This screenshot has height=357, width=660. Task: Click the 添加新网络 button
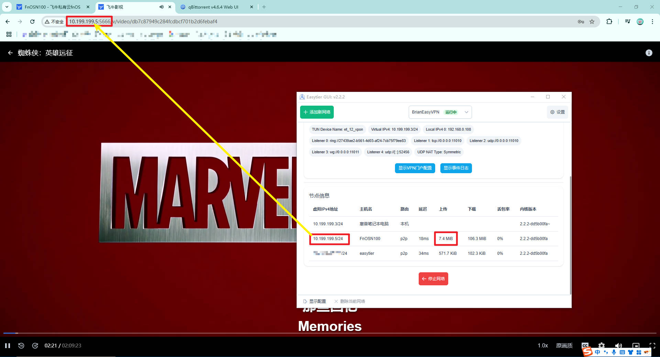click(x=317, y=112)
